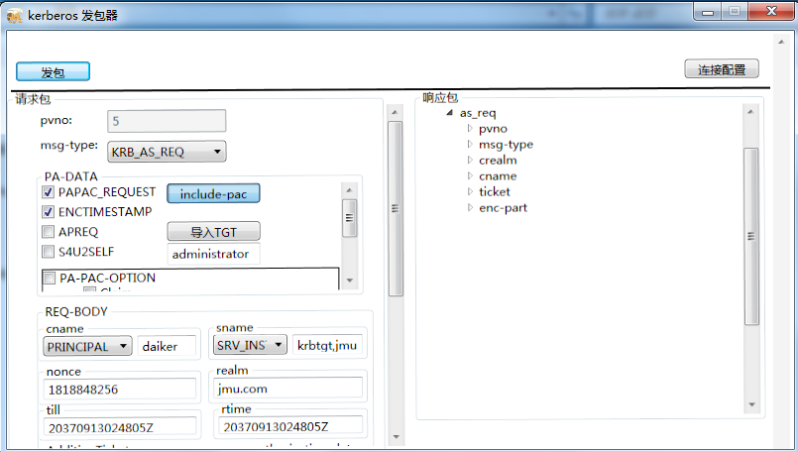The image size is (798, 452).
Task: Open the 连接配置 connection settings
Action: click(721, 69)
